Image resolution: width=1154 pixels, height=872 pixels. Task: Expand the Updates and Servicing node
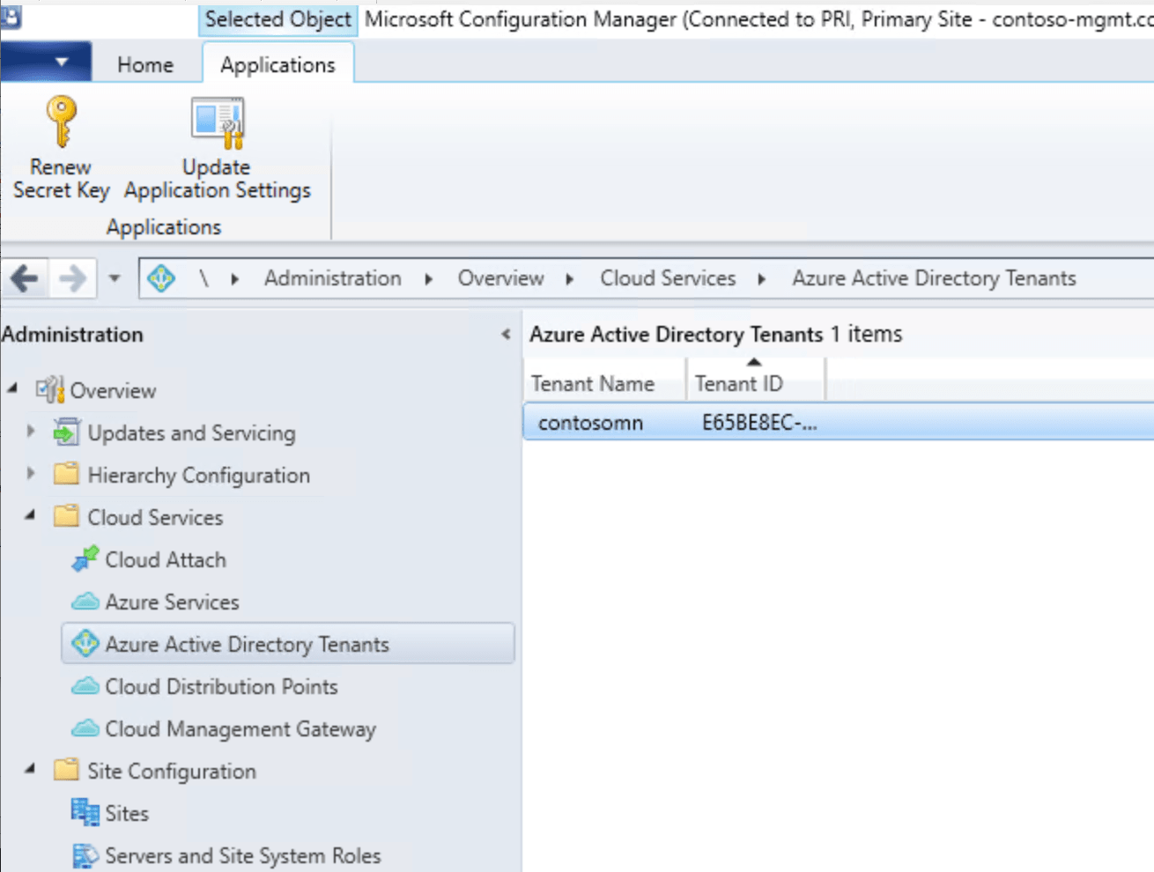29,432
